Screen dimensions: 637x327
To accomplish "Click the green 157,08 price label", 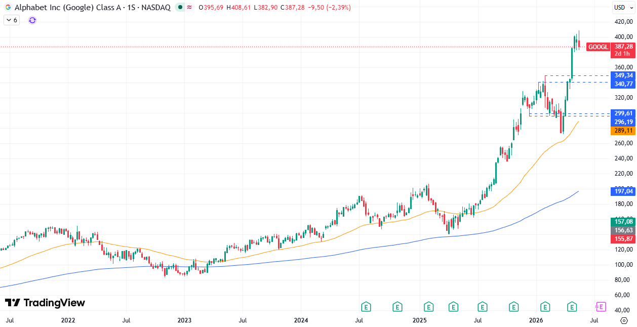I will [x=624, y=222].
